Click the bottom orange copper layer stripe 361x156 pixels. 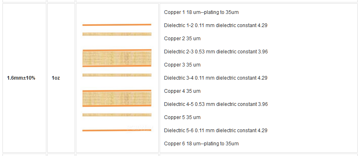(x=117, y=131)
